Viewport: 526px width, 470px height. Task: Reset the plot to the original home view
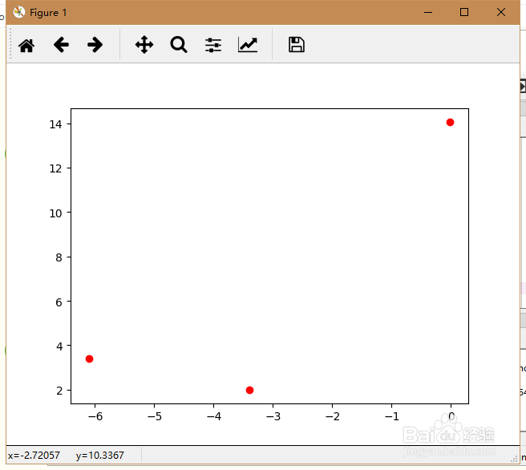(x=26, y=45)
